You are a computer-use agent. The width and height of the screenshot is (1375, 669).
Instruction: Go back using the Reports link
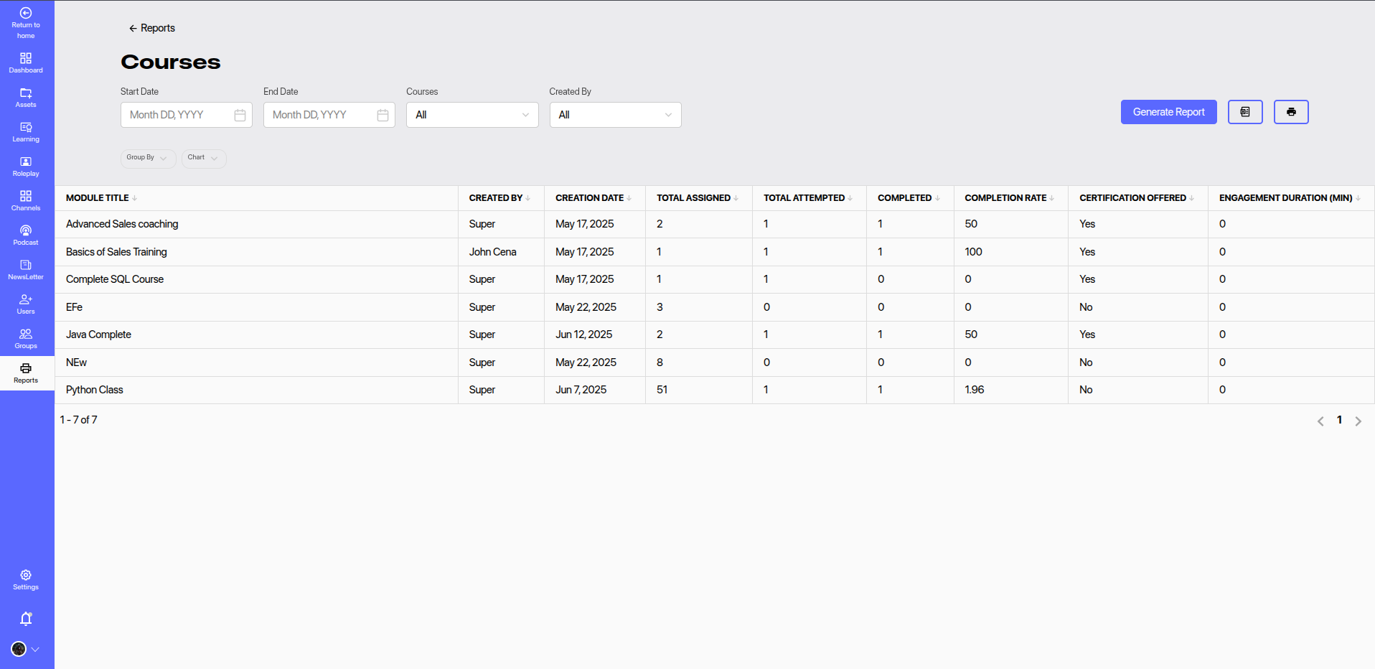pos(151,28)
